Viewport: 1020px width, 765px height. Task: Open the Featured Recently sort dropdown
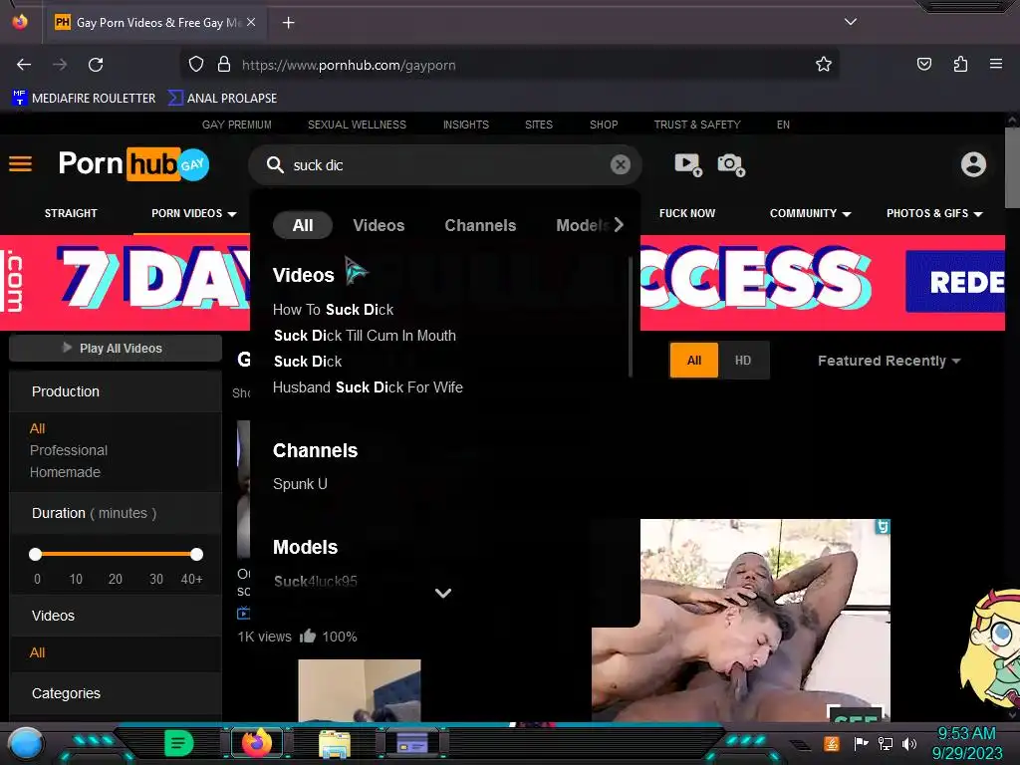[889, 361]
